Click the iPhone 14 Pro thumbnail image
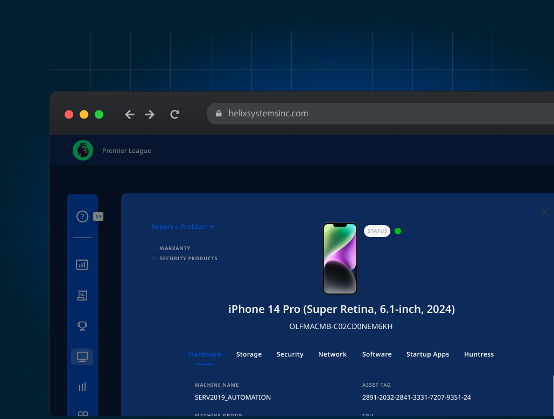This screenshot has width=554, height=419. point(340,259)
